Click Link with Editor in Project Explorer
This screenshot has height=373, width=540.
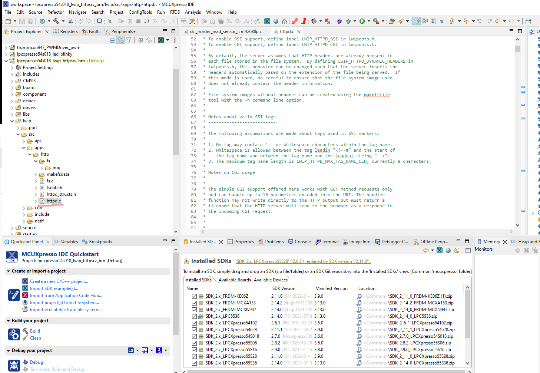[120, 40]
